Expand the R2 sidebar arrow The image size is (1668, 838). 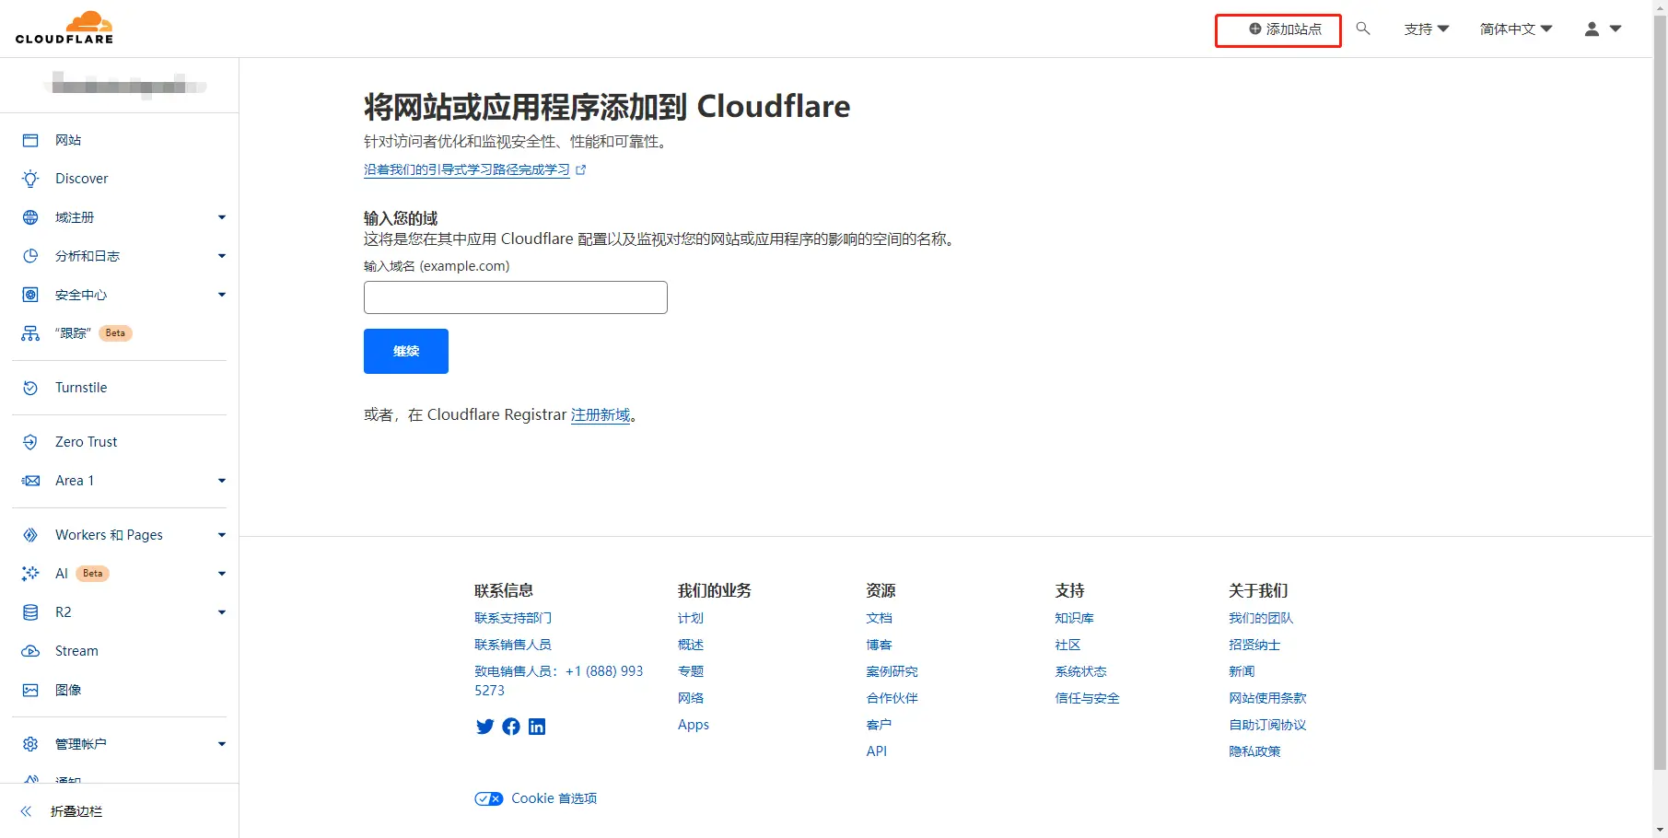[222, 612]
